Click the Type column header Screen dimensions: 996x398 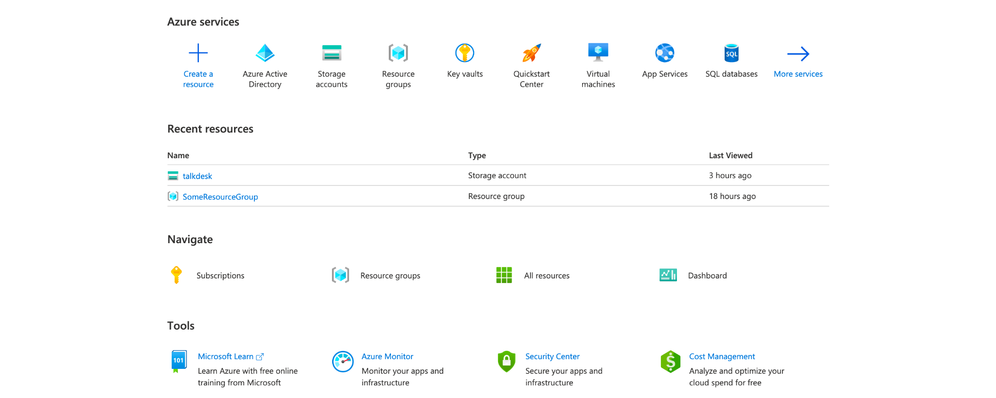(477, 155)
